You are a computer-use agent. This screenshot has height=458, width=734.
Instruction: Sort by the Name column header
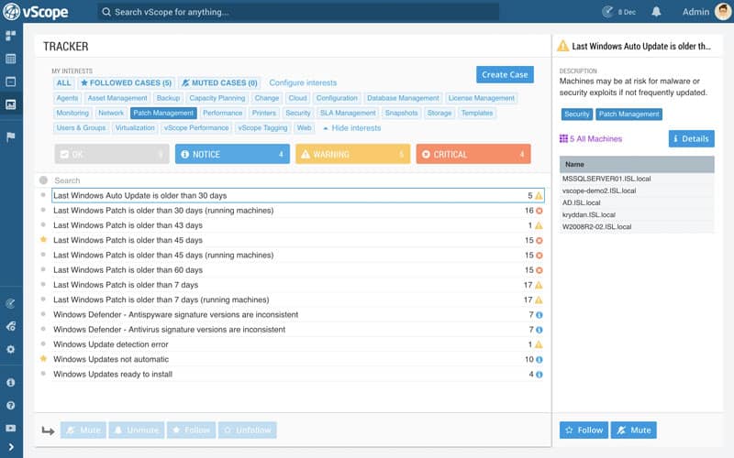coord(637,165)
